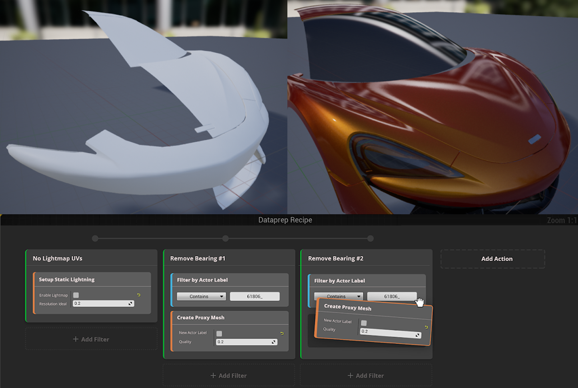Select Create Proxy Mesh header in Remove Bearing #1
Viewport: 578px width, 388px height.
(x=200, y=318)
